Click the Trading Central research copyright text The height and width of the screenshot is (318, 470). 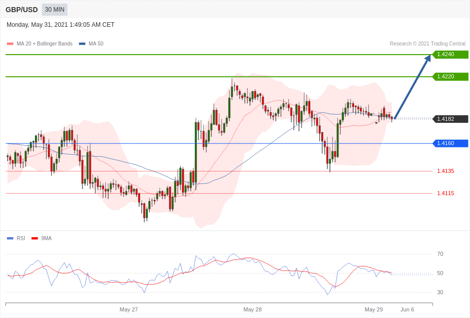(427, 44)
